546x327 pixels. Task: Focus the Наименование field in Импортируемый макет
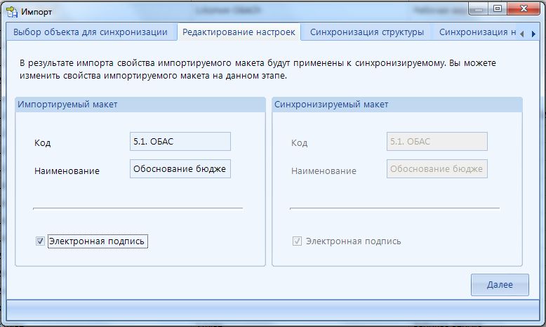click(180, 169)
